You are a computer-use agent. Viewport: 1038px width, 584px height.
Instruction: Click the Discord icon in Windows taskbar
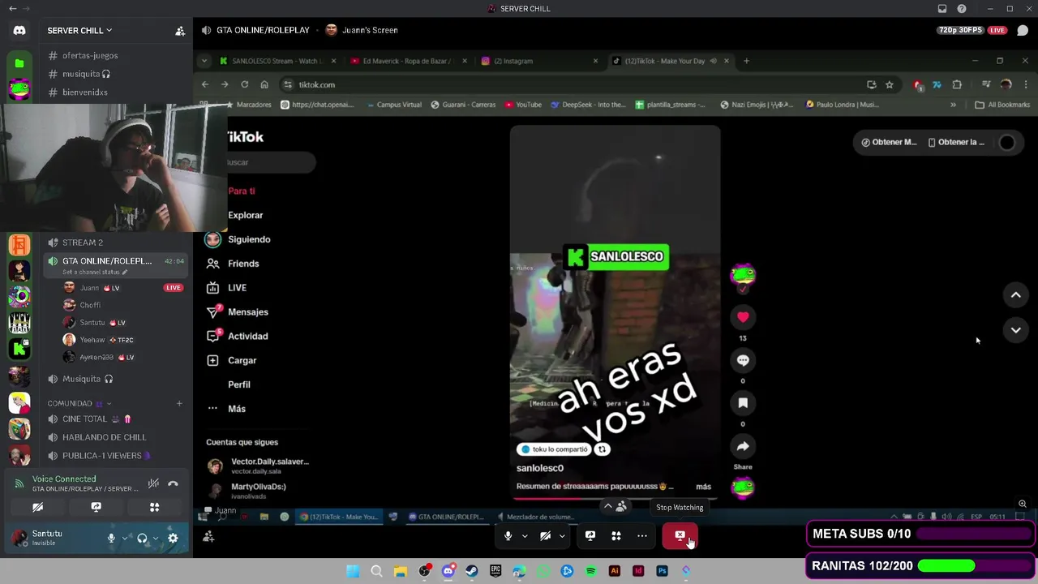pos(448,571)
